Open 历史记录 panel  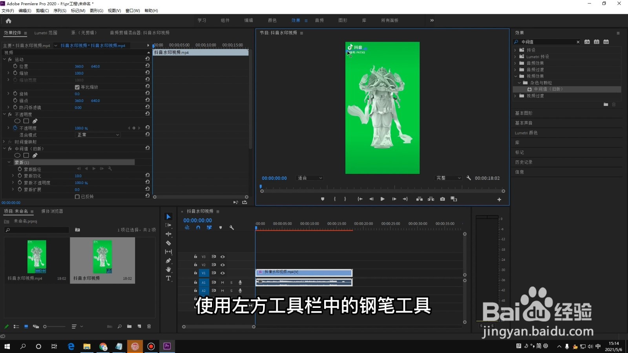(x=524, y=162)
